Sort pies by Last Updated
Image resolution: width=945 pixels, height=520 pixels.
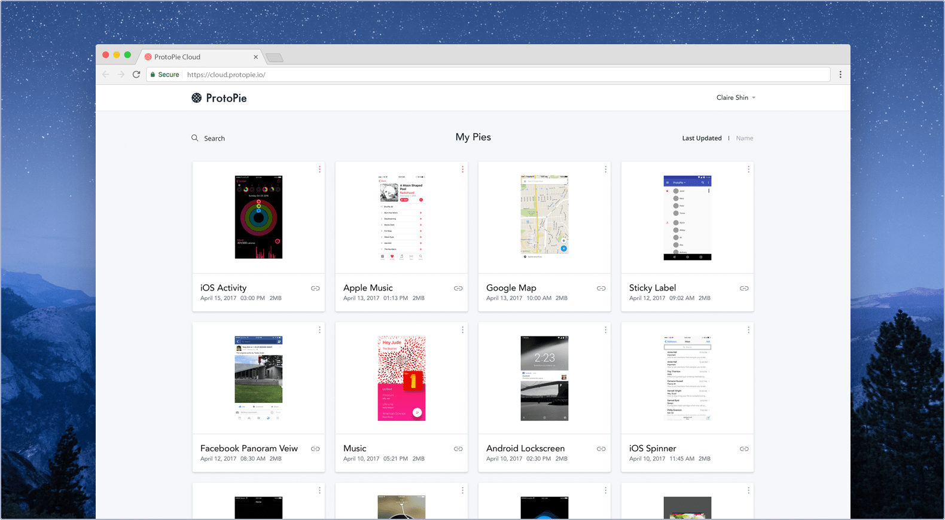click(x=702, y=138)
